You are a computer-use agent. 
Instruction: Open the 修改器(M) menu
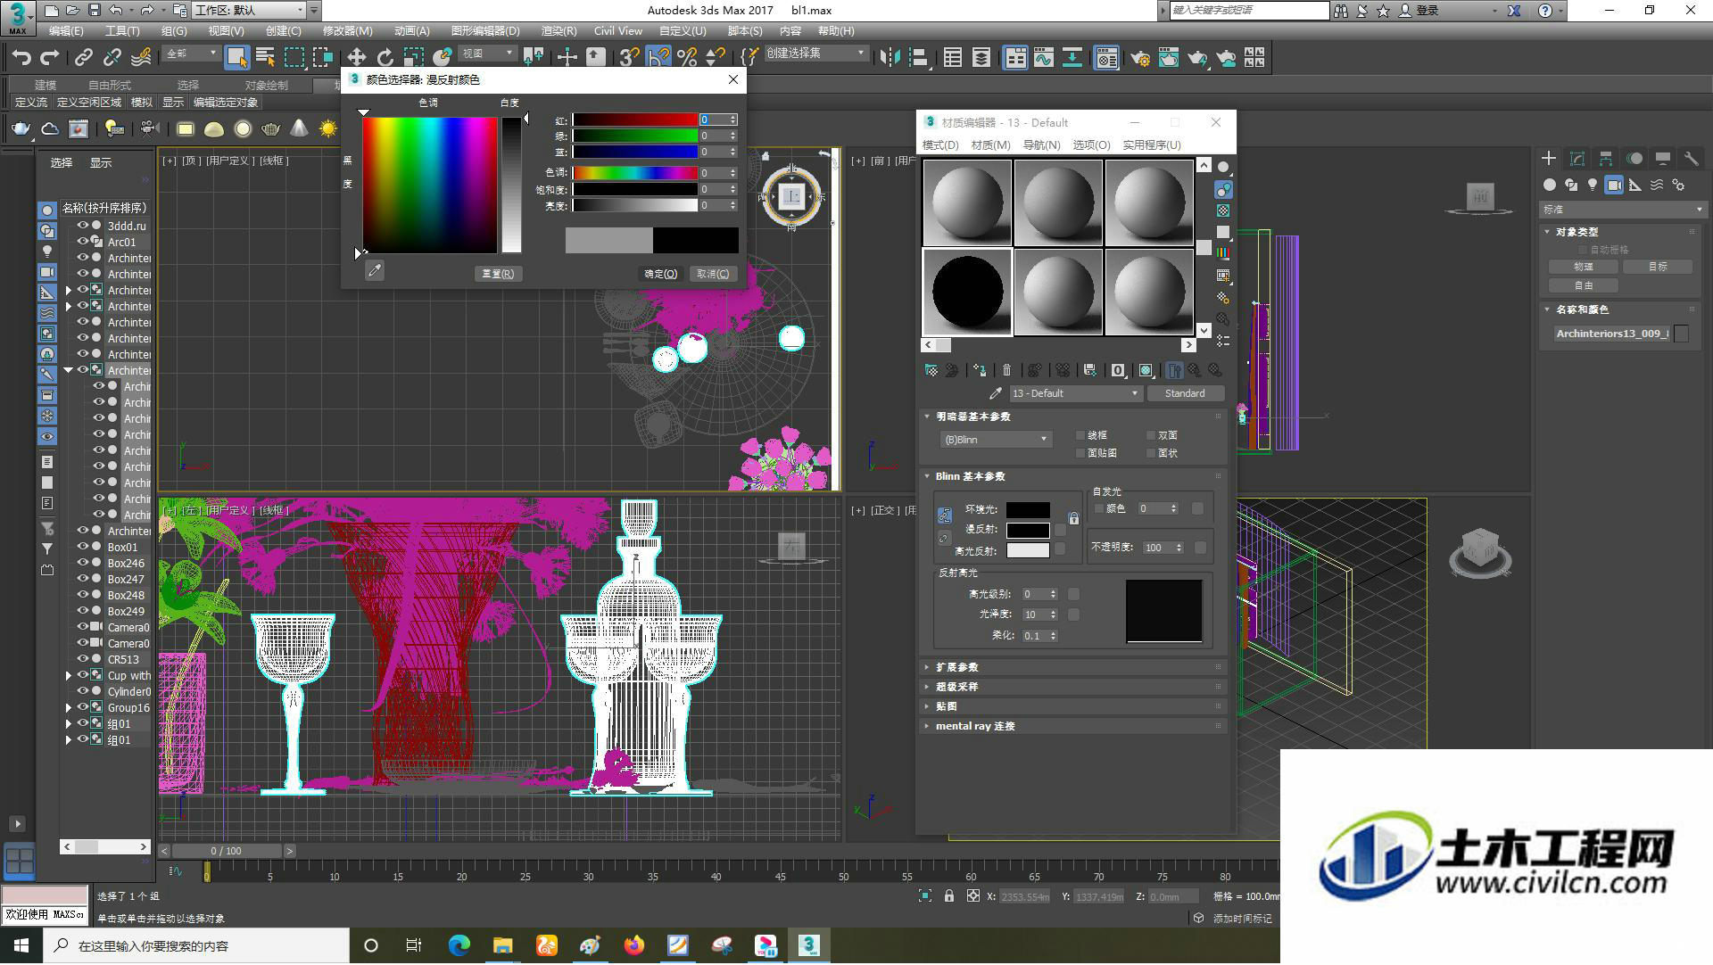click(x=347, y=31)
